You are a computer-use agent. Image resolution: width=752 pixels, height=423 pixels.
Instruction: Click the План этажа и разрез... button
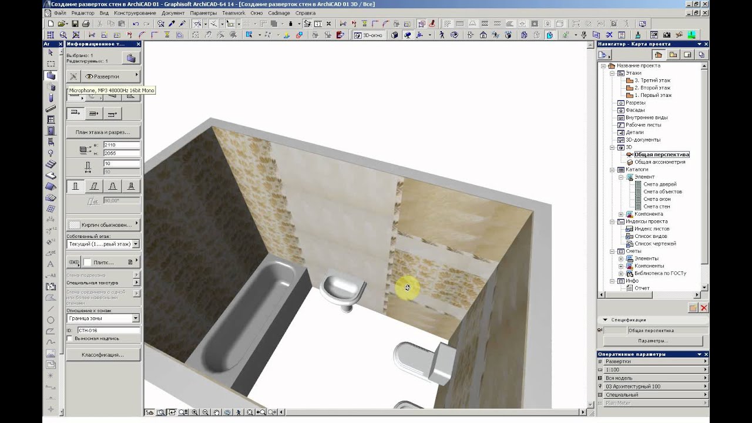pos(103,132)
